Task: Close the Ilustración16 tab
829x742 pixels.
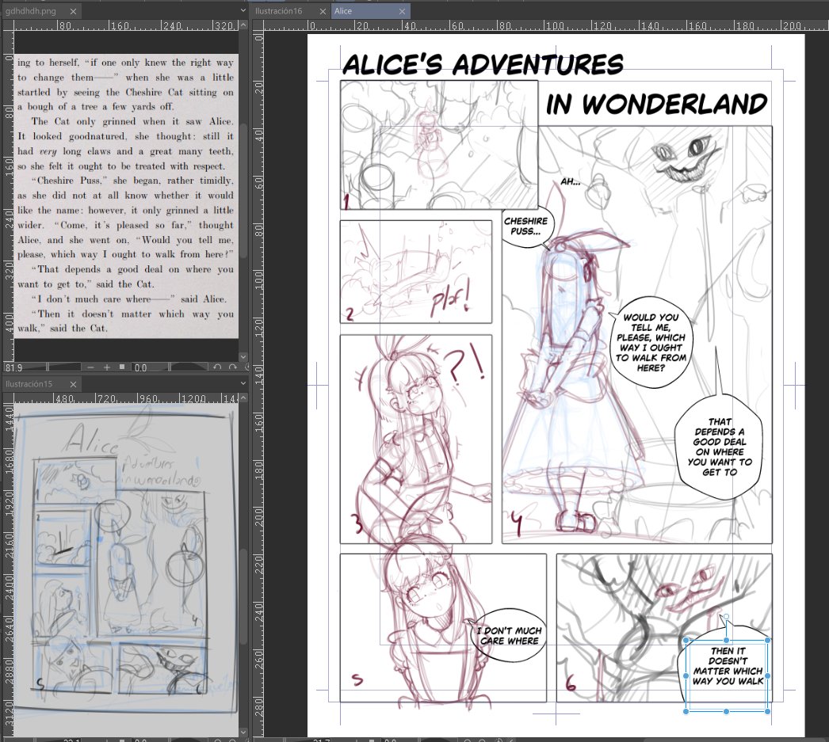Action: (x=323, y=11)
